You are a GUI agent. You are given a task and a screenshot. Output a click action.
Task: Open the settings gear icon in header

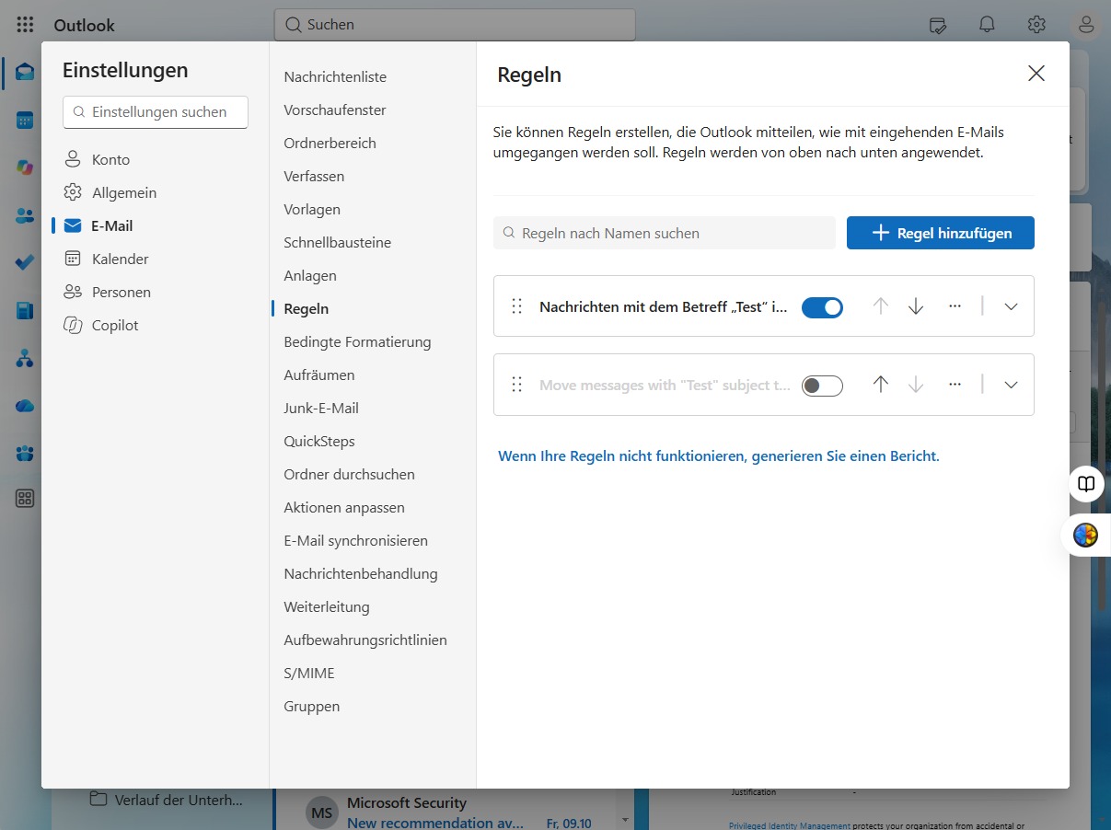[1036, 25]
